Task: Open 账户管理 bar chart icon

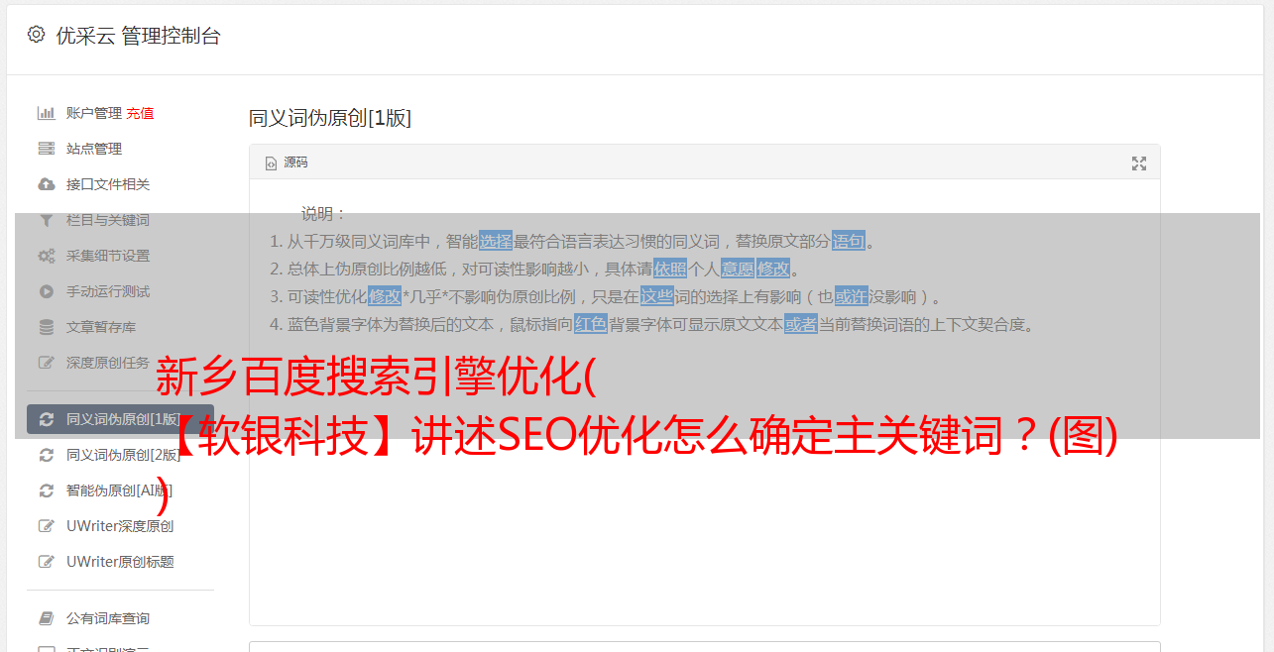Action: pos(46,113)
